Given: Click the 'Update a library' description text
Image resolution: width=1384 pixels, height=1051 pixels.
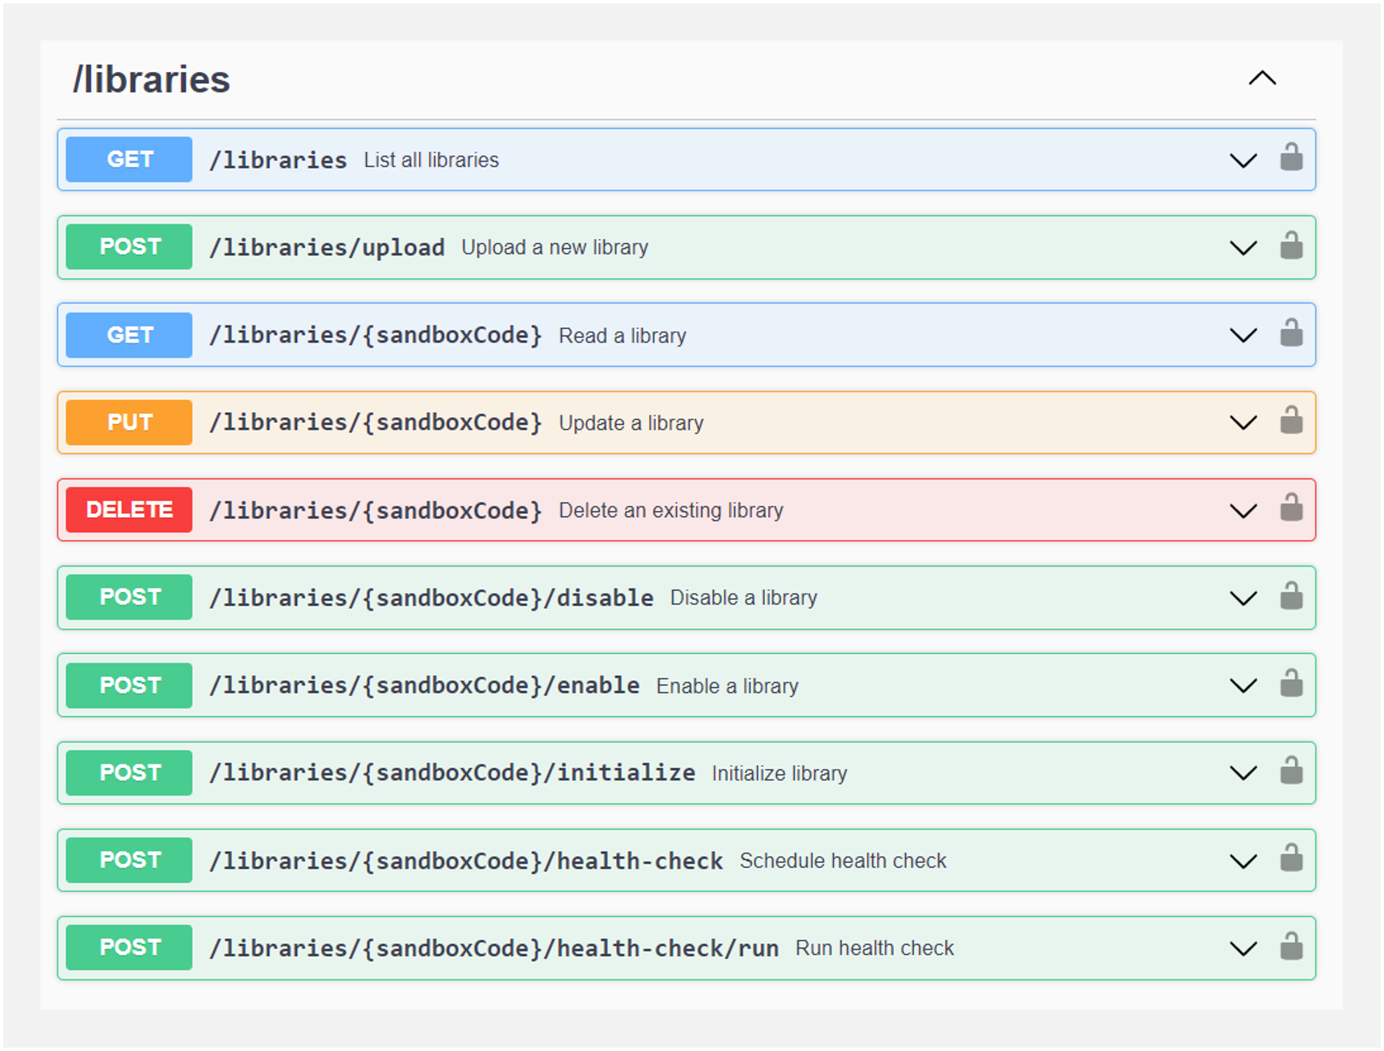Looking at the screenshot, I should click(x=631, y=423).
